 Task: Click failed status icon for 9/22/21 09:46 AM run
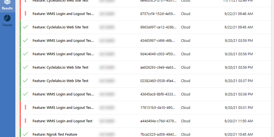click(x=25, y=14)
